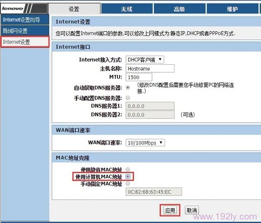Image resolution: width=261 pixels, height=223 pixels.
Task: Select 使用计算机MAC地址 radio button
Action: (x=127, y=177)
